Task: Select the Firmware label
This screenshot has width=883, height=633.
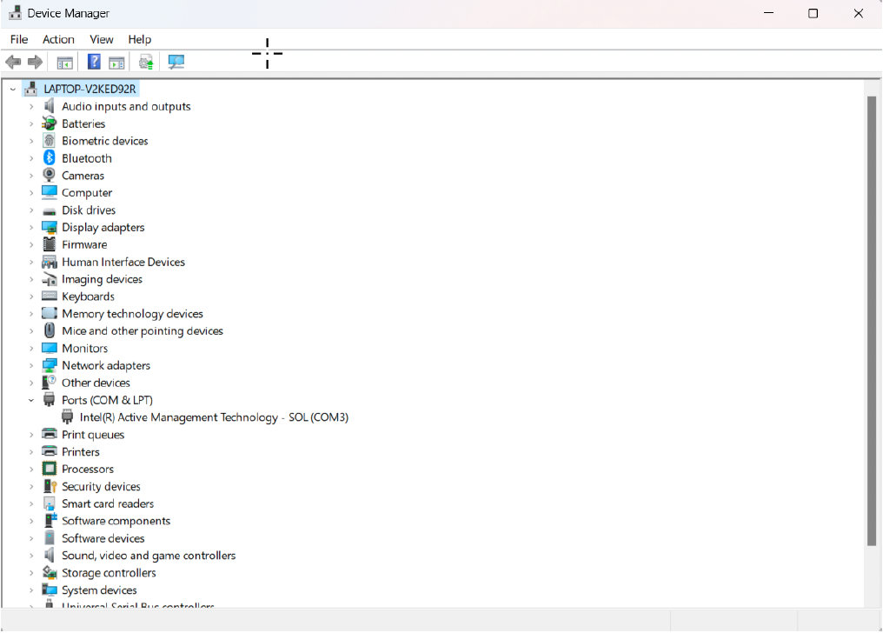Action: click(x=84, y=244)
